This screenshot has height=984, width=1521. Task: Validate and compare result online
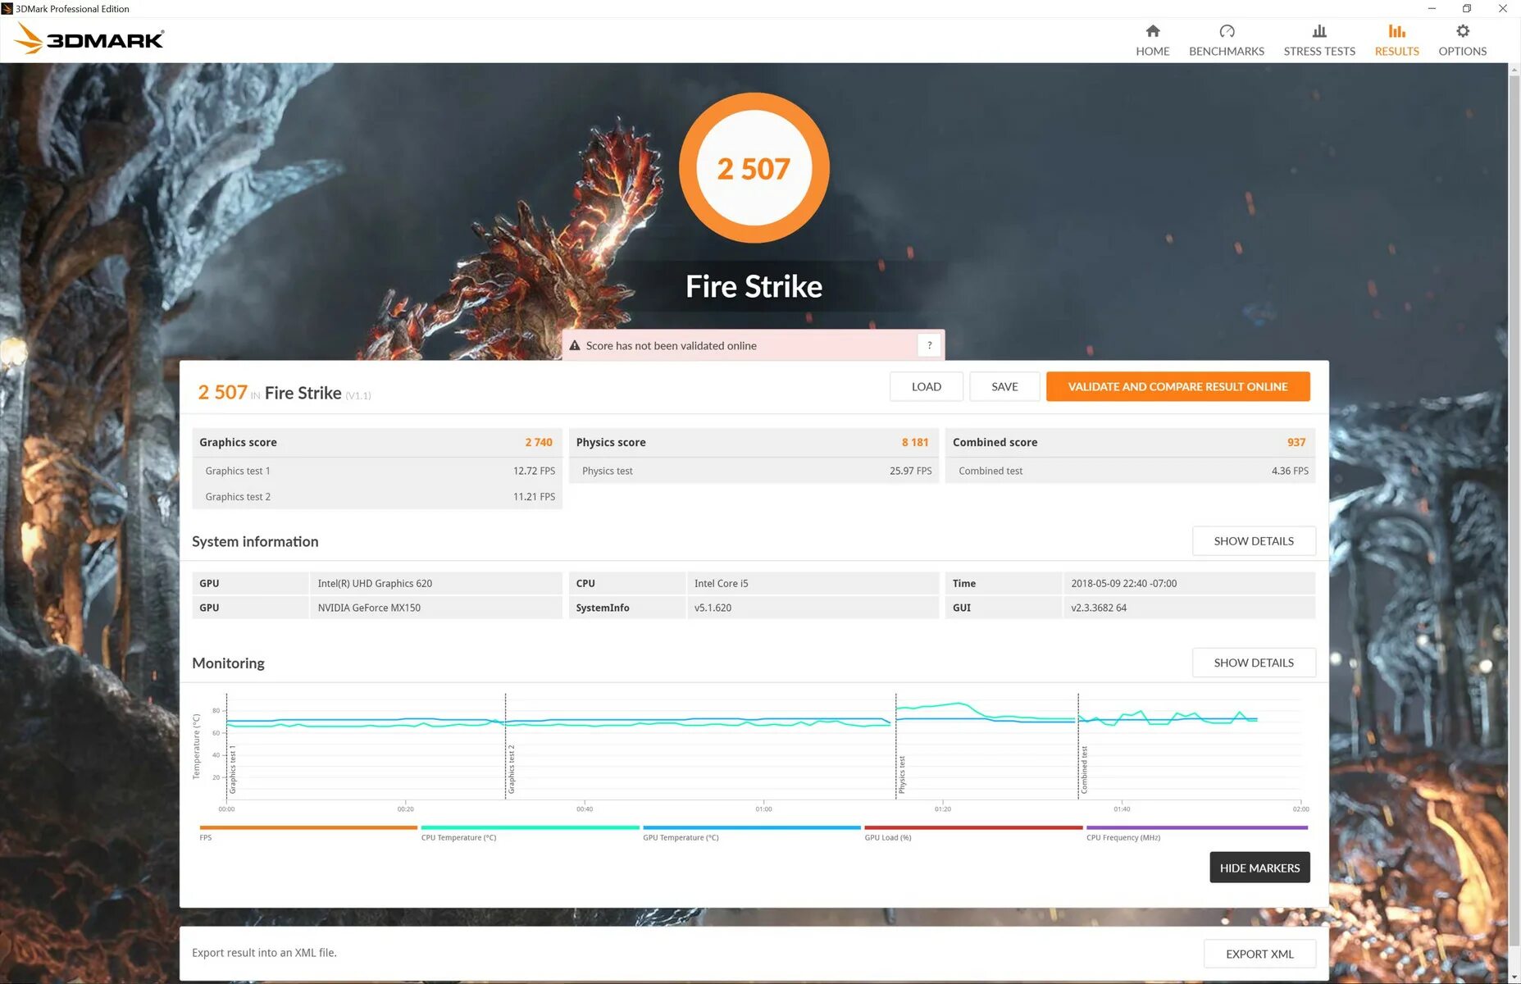coord(1177,386)
